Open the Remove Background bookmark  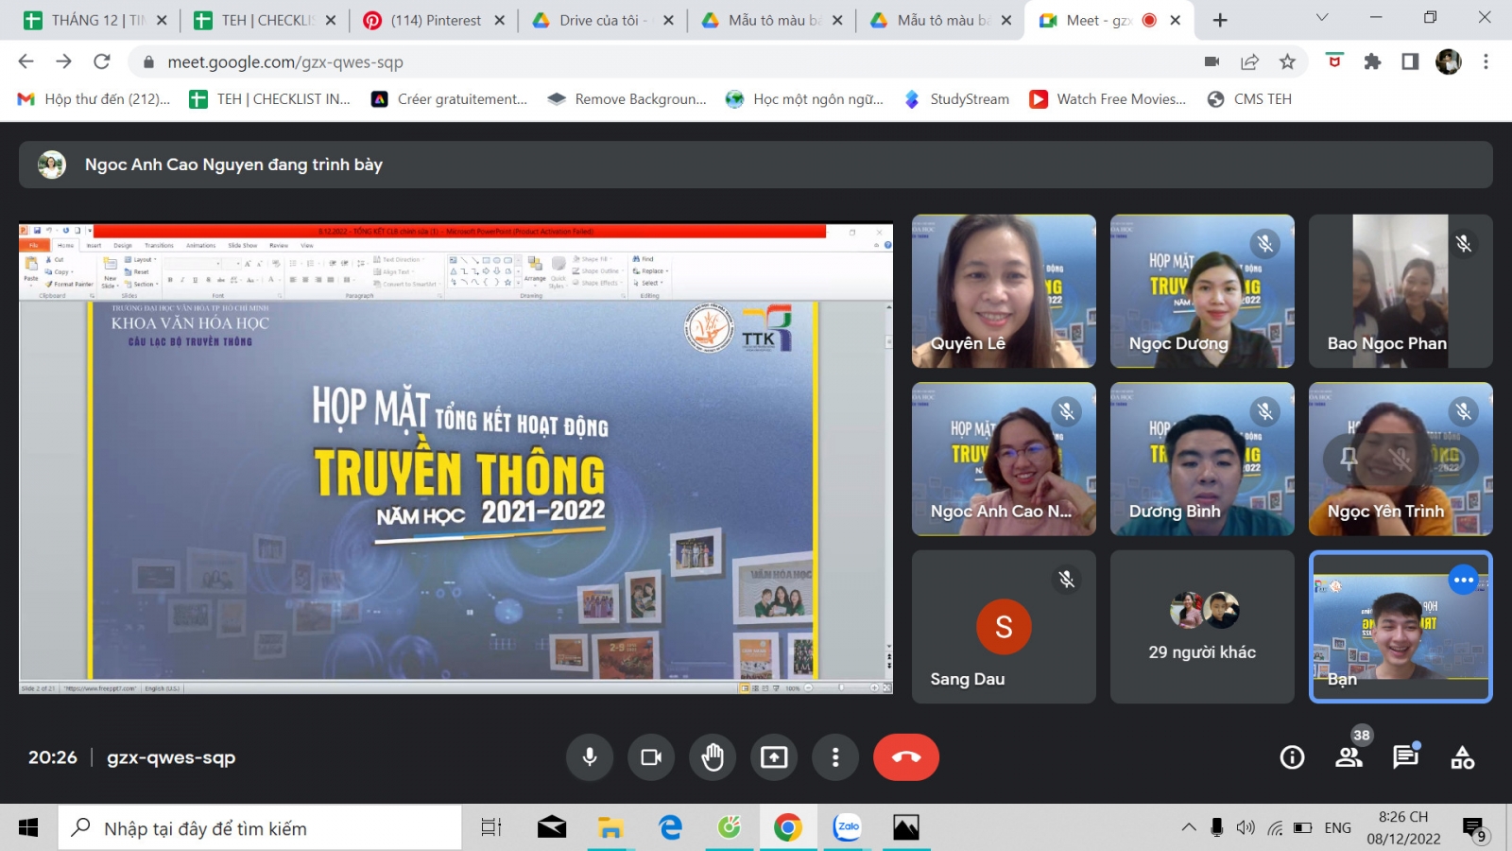(x=627, y=99)
